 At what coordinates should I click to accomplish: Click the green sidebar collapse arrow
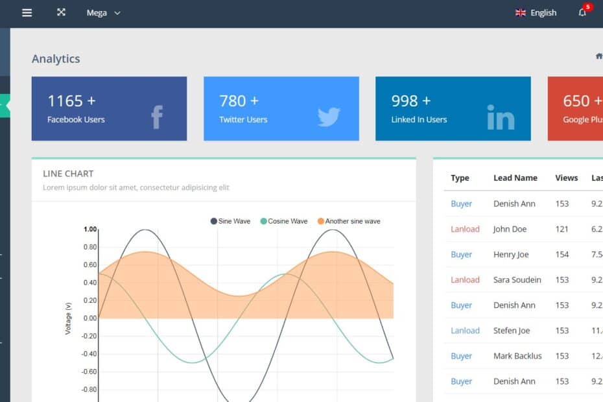click(x=5, y=106)
